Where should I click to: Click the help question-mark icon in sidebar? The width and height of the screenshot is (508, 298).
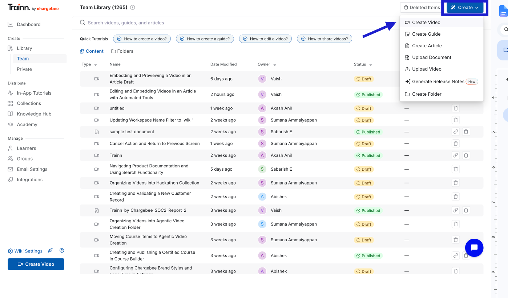click(x=62, y=250)
